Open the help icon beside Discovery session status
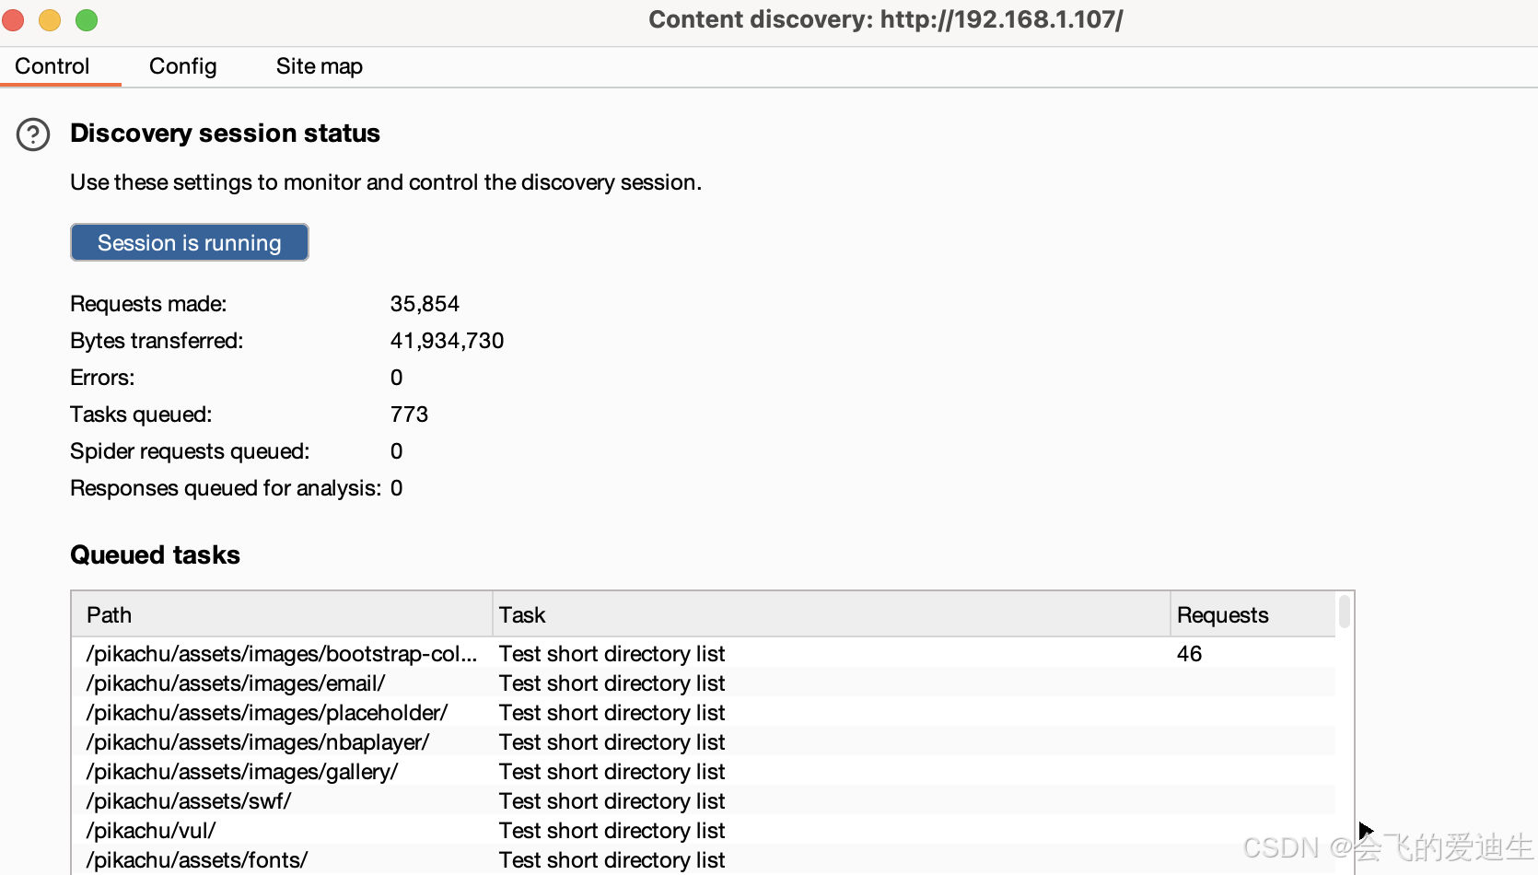Viewport: 1538px width, 875px height. [33, 134]
